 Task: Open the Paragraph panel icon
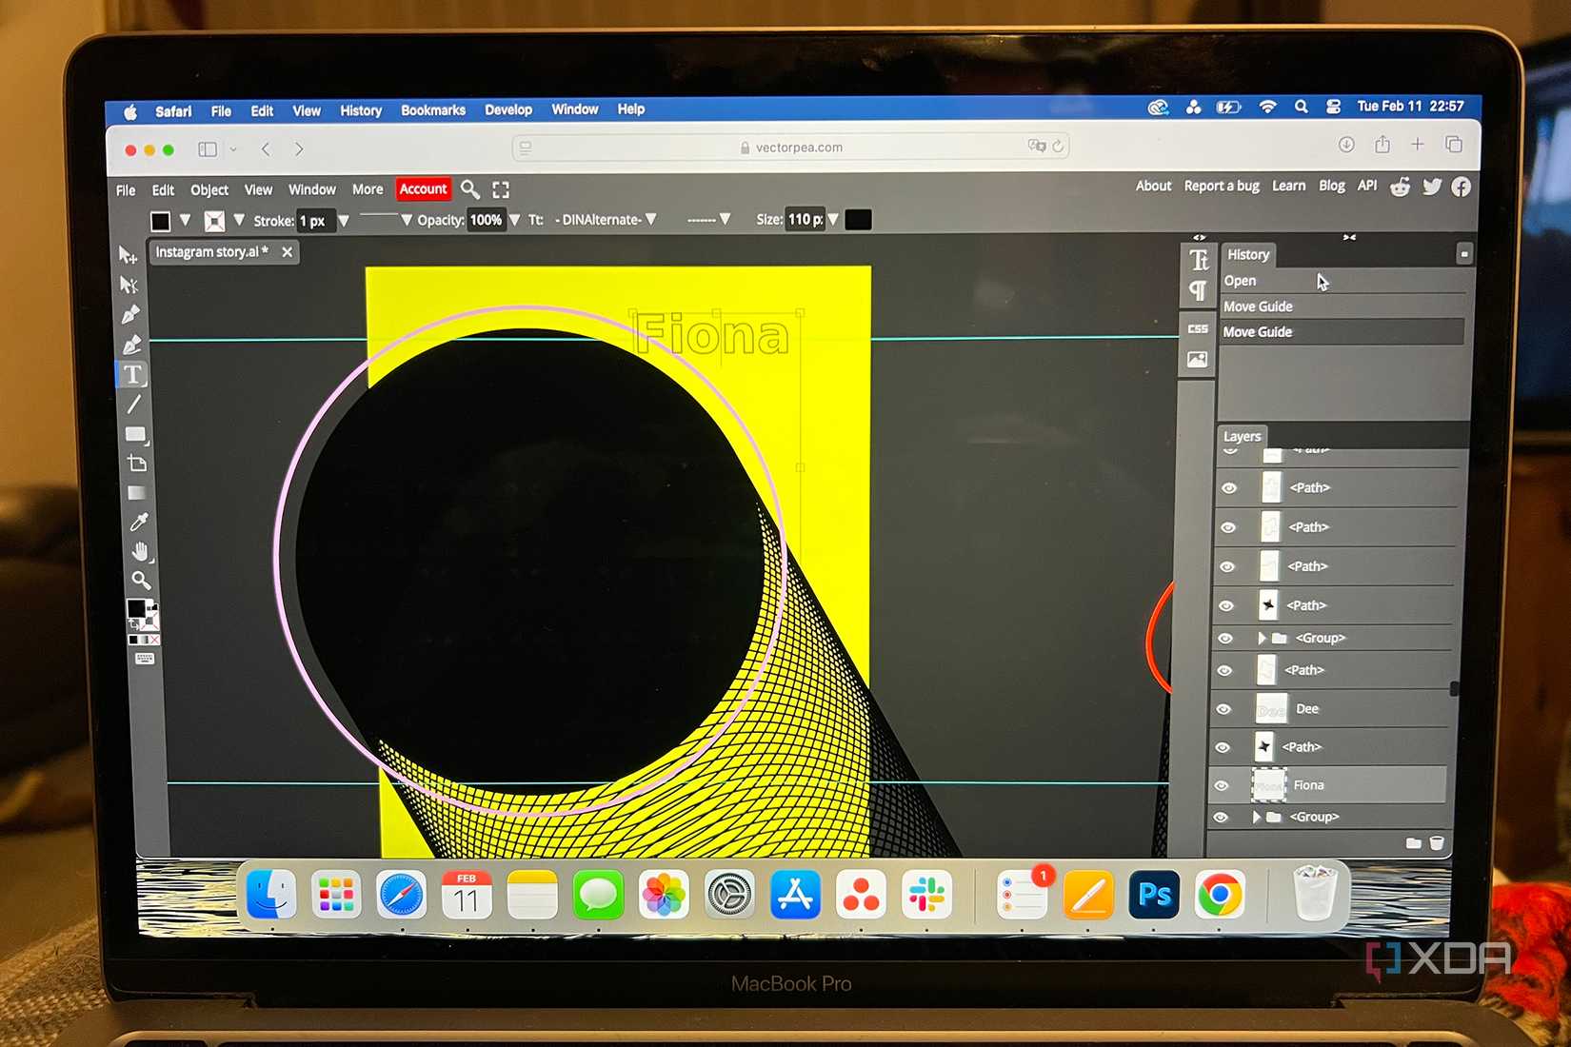pos(1198,291)
